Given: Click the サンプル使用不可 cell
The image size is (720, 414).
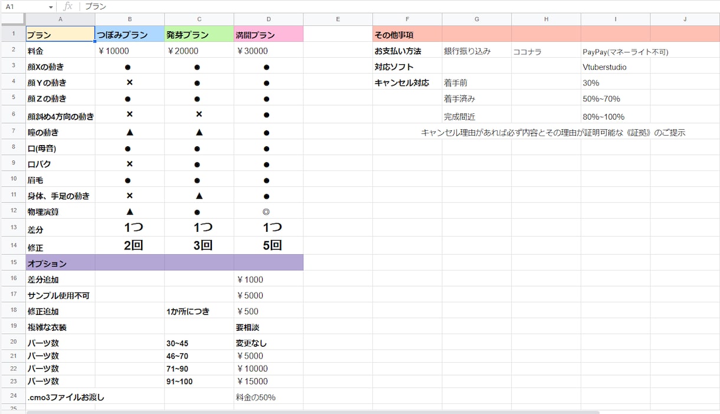Looking at the screenshot, I should (x=61, y=295).
